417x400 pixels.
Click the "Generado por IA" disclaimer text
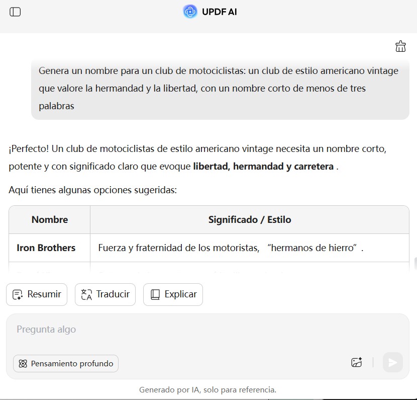point(207,389)
